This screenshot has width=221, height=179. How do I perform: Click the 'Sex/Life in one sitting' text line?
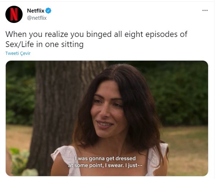click(44, 44)
